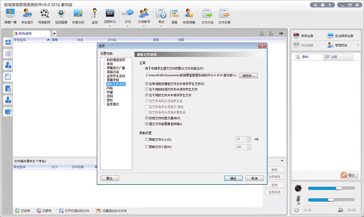This screenshot has height=217, width=364.
Task: Click the right arrow icon above student list
Action: tap(281, 34)
